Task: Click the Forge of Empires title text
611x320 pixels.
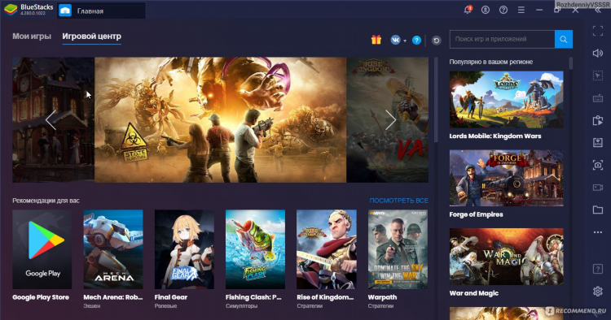Action: click(477, 214)
